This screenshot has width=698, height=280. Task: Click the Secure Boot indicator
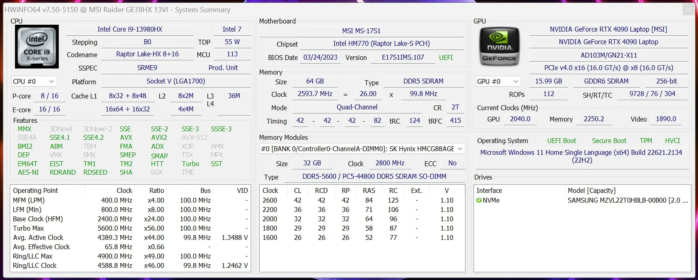pos(609,141)
